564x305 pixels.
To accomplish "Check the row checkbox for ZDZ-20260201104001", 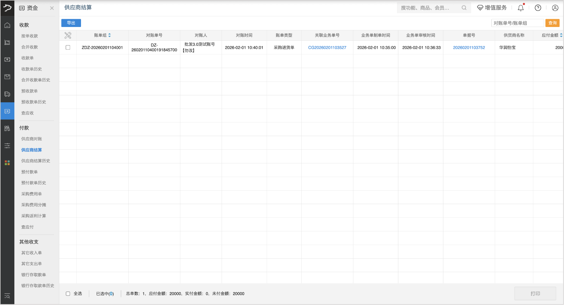I will pyautogui.click(x=68, y=48).
